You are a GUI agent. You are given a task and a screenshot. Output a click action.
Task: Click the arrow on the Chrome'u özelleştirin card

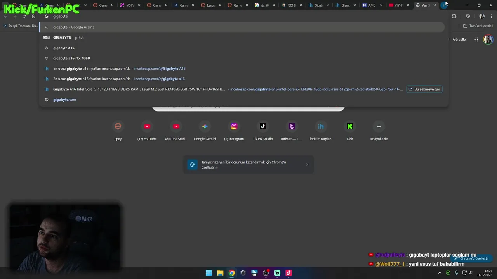pos(307,165)
